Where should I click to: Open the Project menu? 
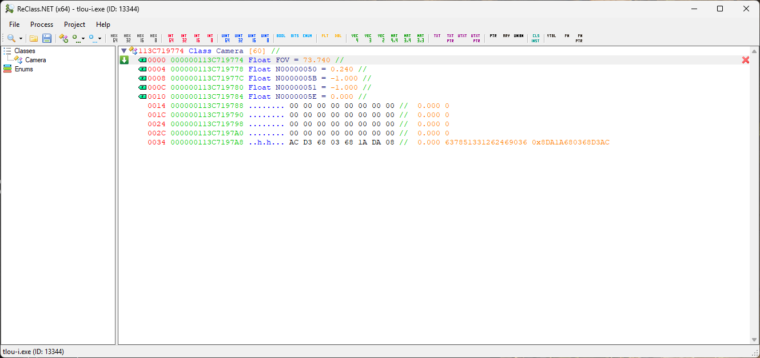[75, 25]
